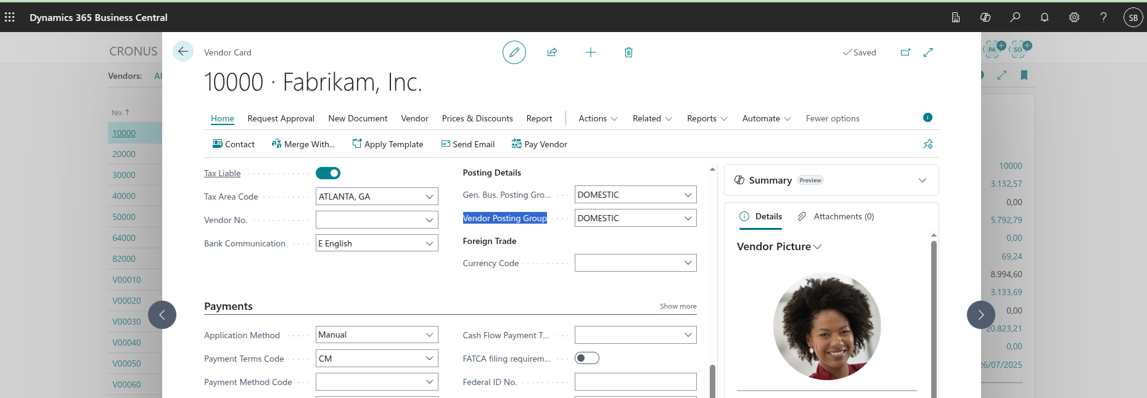
Task: Click Apply Template action
Action: pos(388,144)
